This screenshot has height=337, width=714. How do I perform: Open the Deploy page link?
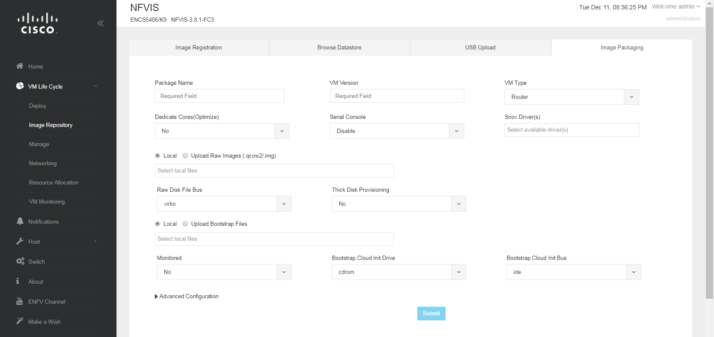[38, 106]
